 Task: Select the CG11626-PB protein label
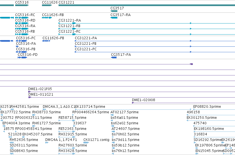[x=53, y=38]
